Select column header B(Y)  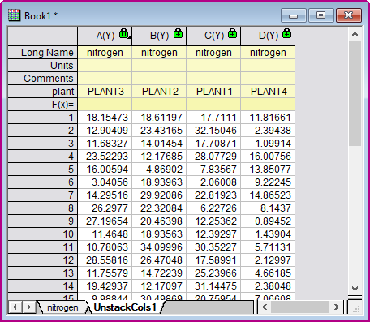tap(159, 36)
